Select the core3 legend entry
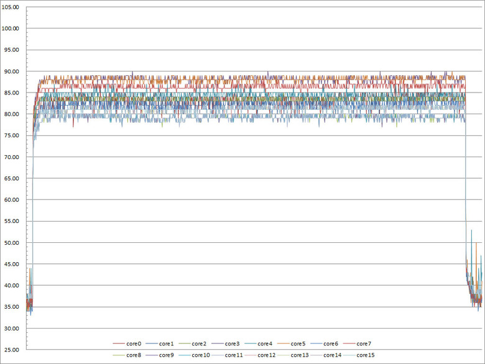 [226, 344]
